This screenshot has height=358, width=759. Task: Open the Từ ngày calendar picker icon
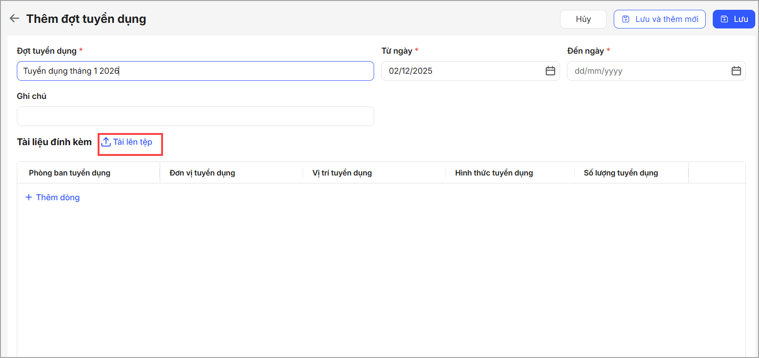point(550,71)
